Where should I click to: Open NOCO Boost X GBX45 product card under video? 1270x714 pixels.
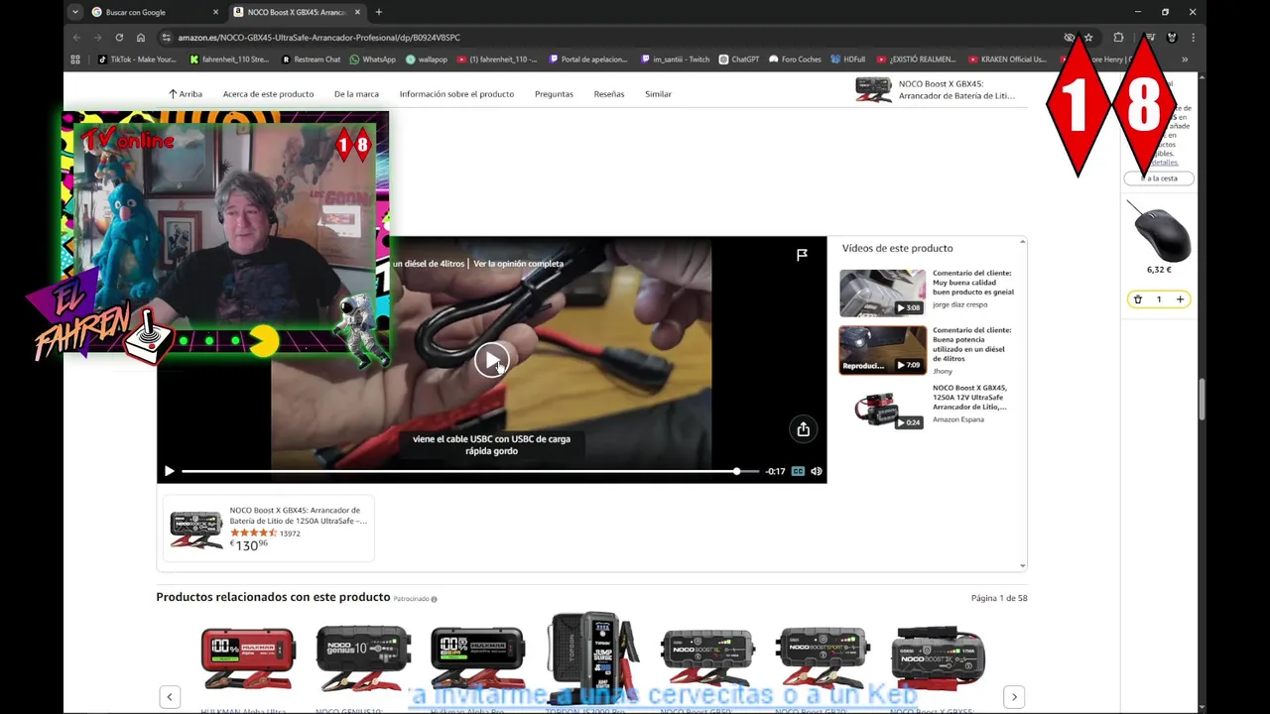[268, 529]
